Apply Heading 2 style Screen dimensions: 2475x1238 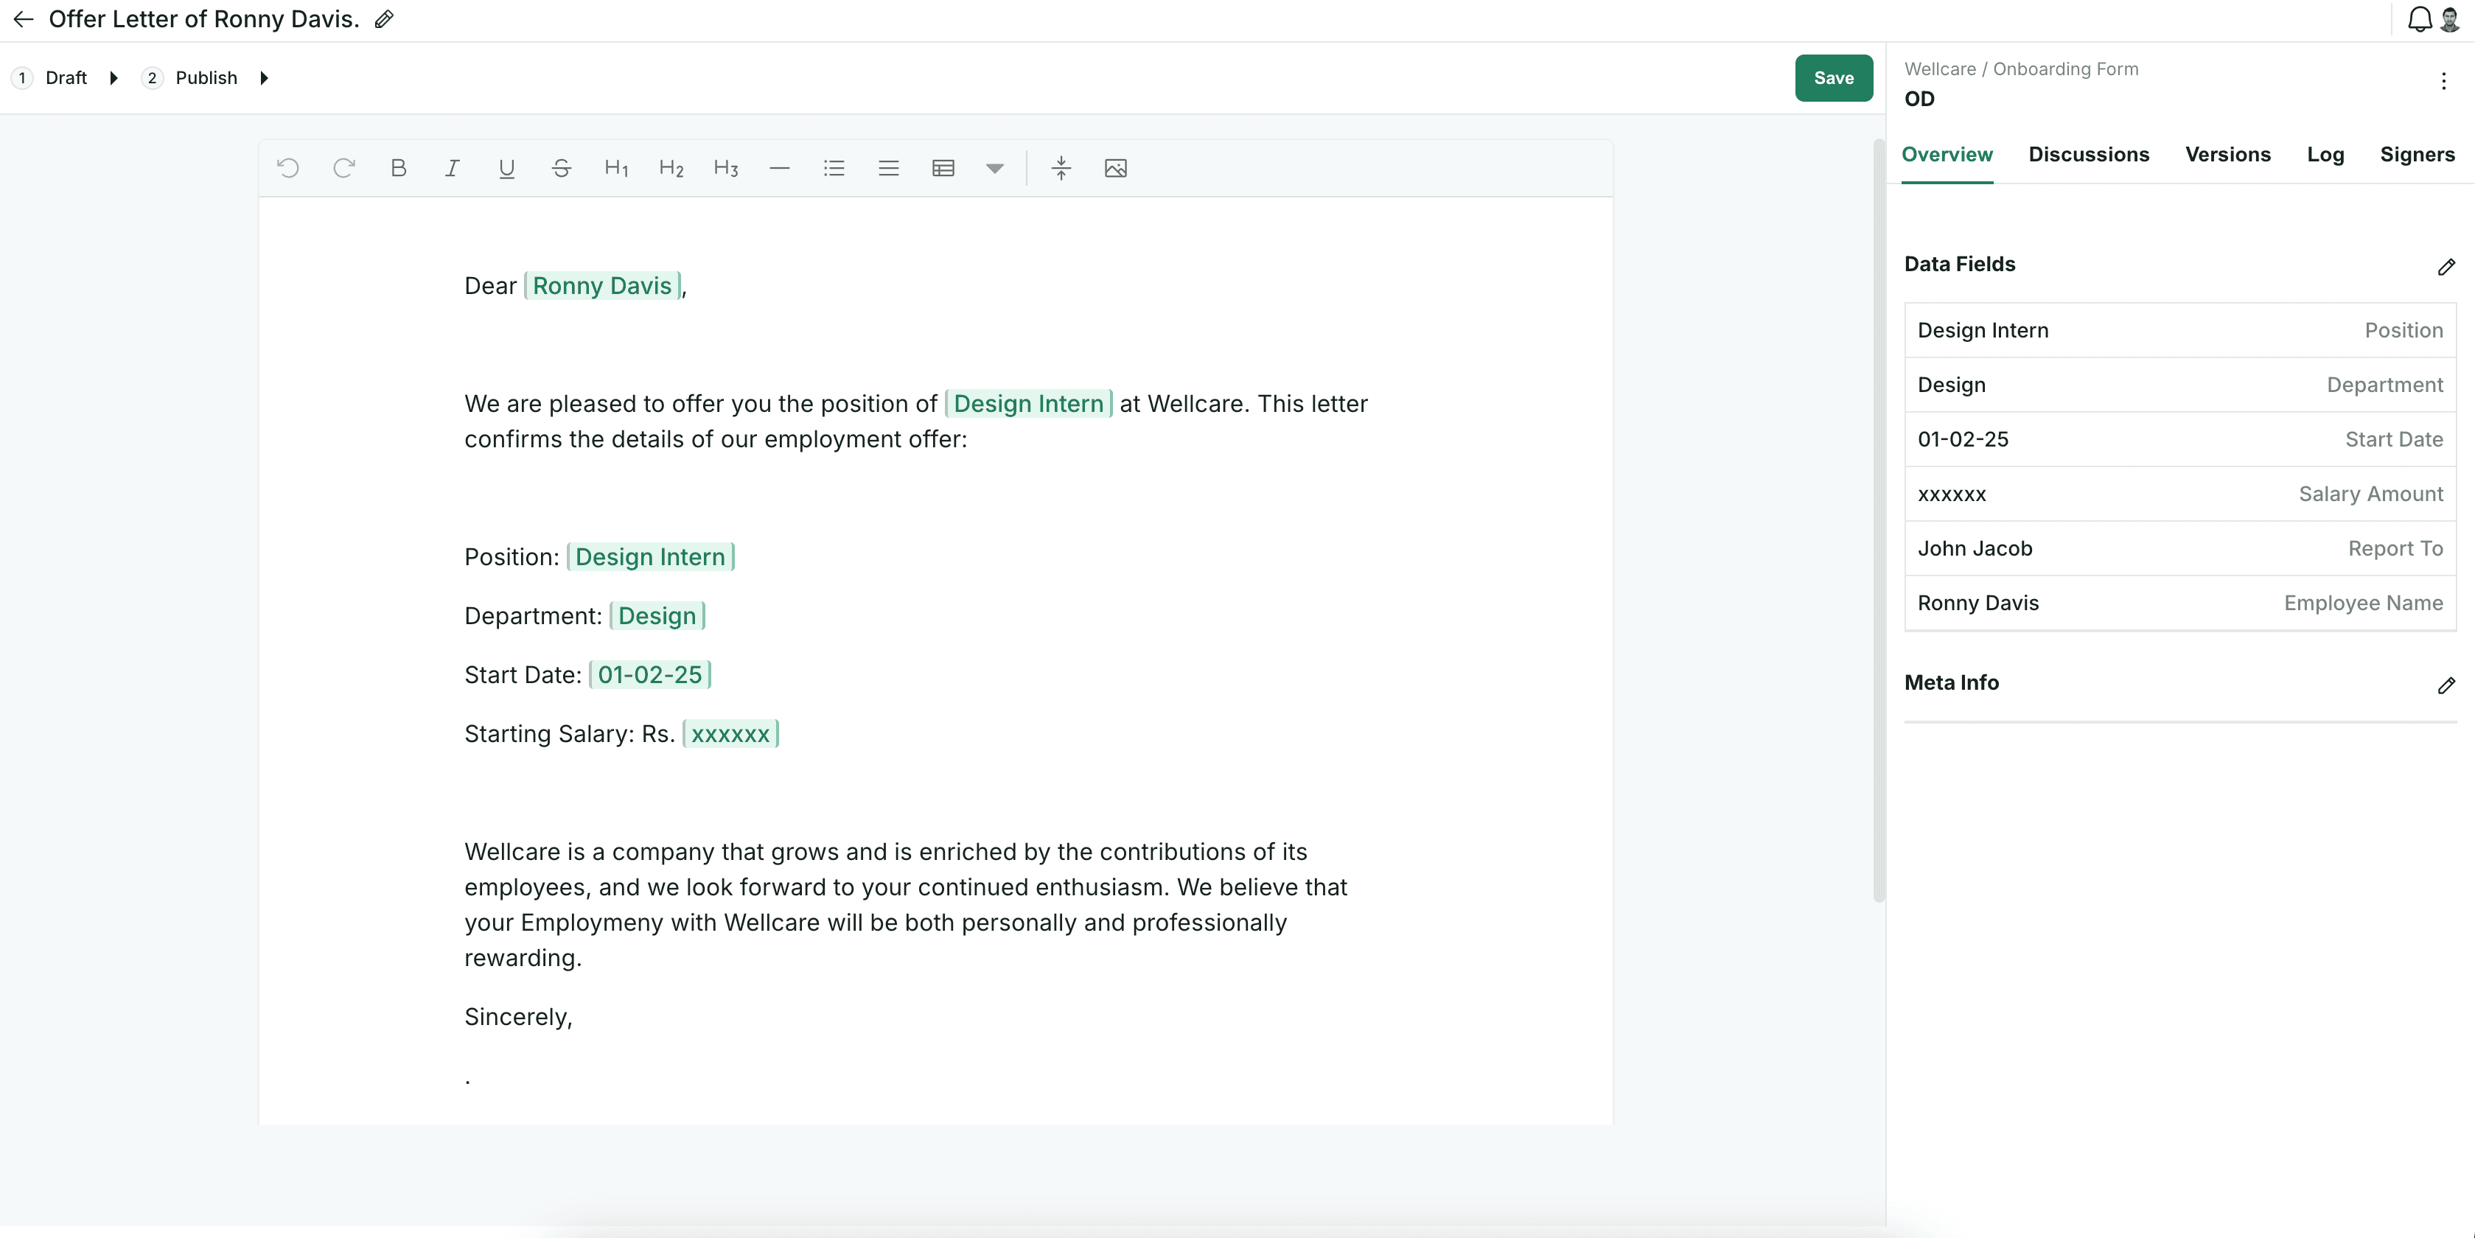[x=671, y=168]
